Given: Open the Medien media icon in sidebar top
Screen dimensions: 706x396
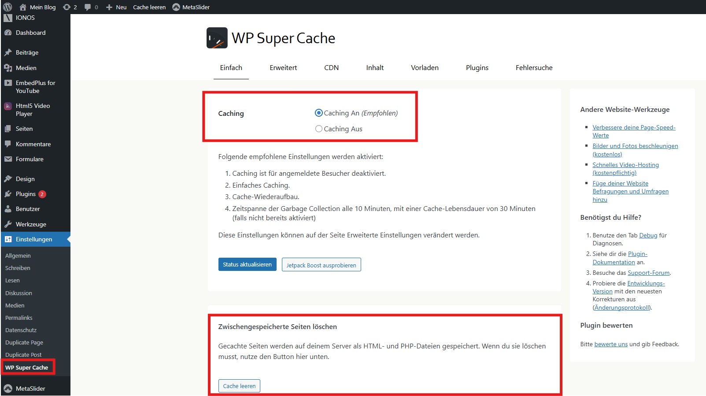Looking at the screenshot, I should [x=8, y=68].
